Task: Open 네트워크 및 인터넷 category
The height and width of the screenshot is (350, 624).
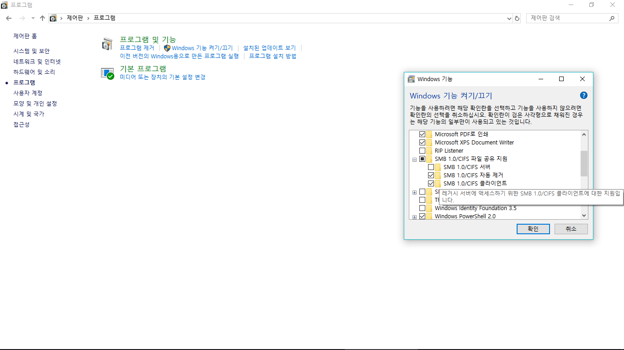Action: [x=37, y=62]
